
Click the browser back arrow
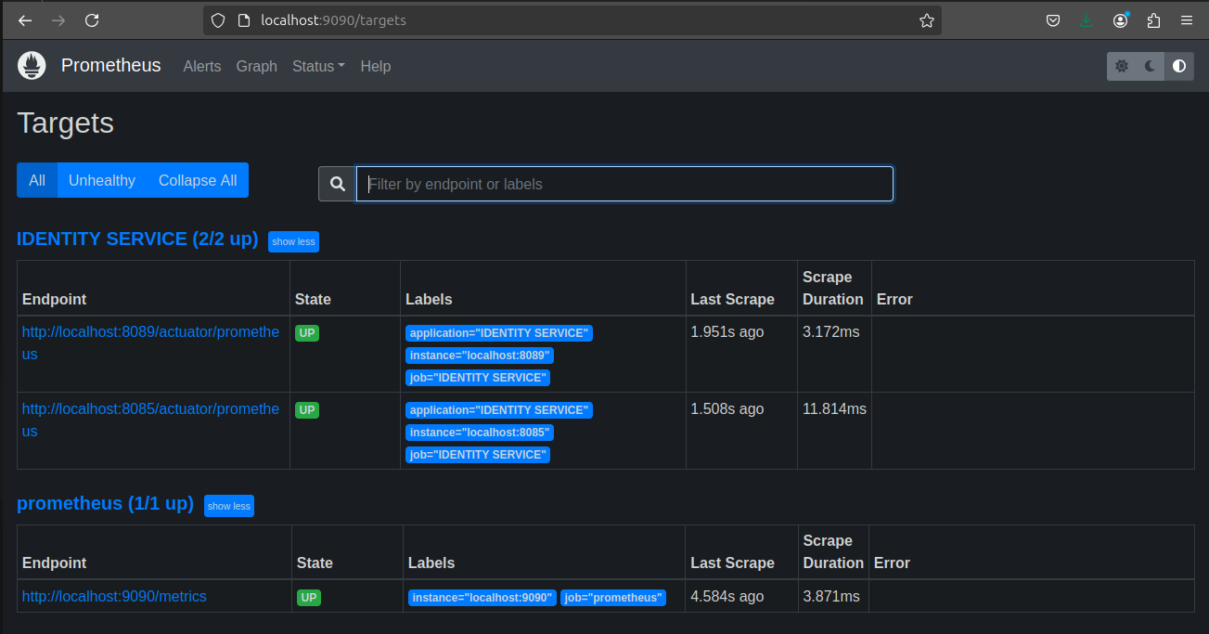click(x=25, y=19)
